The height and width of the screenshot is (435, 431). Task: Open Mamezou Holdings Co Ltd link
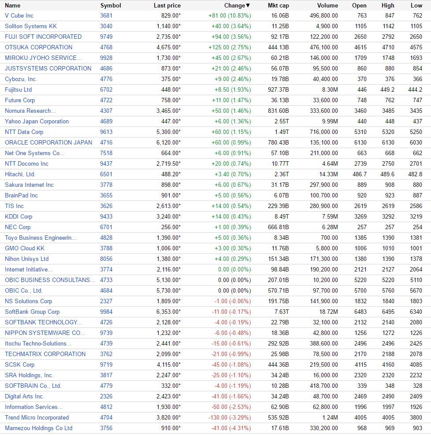[38, 428]
